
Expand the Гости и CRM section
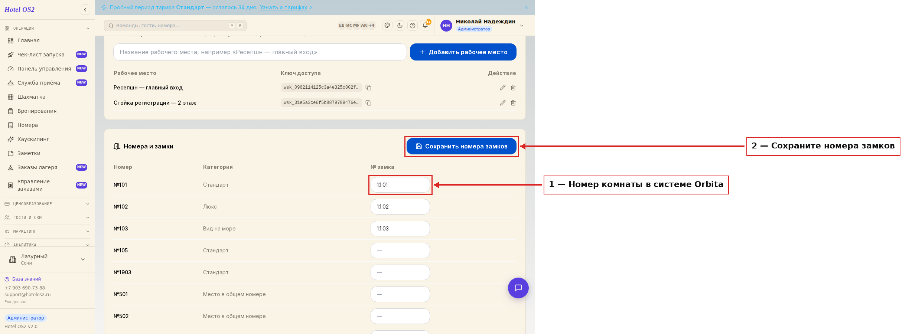[x=47, y=217]
